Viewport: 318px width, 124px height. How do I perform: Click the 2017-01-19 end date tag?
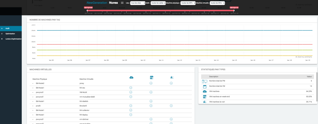pyautogui.click(x=234, y=8)
